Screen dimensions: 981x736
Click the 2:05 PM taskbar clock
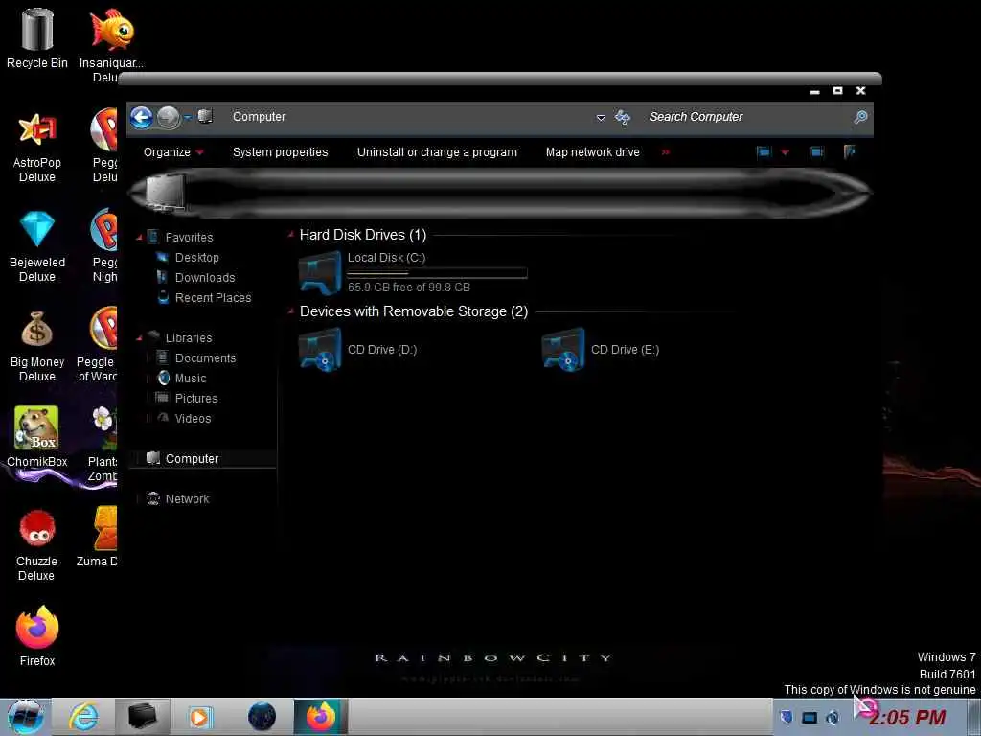(907, 718)
